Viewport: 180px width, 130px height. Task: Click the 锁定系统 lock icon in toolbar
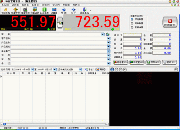tap(6, 10)
